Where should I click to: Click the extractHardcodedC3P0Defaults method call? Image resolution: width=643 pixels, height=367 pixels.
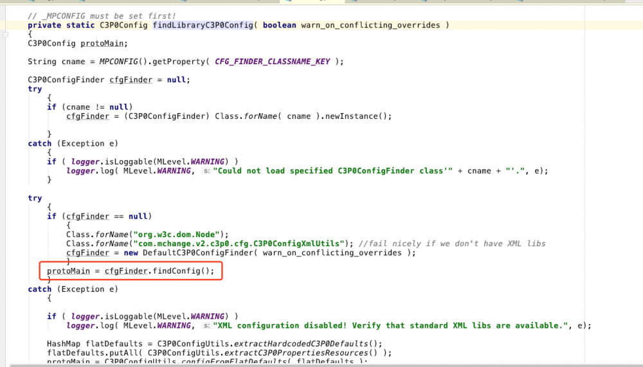click(301, 344)
